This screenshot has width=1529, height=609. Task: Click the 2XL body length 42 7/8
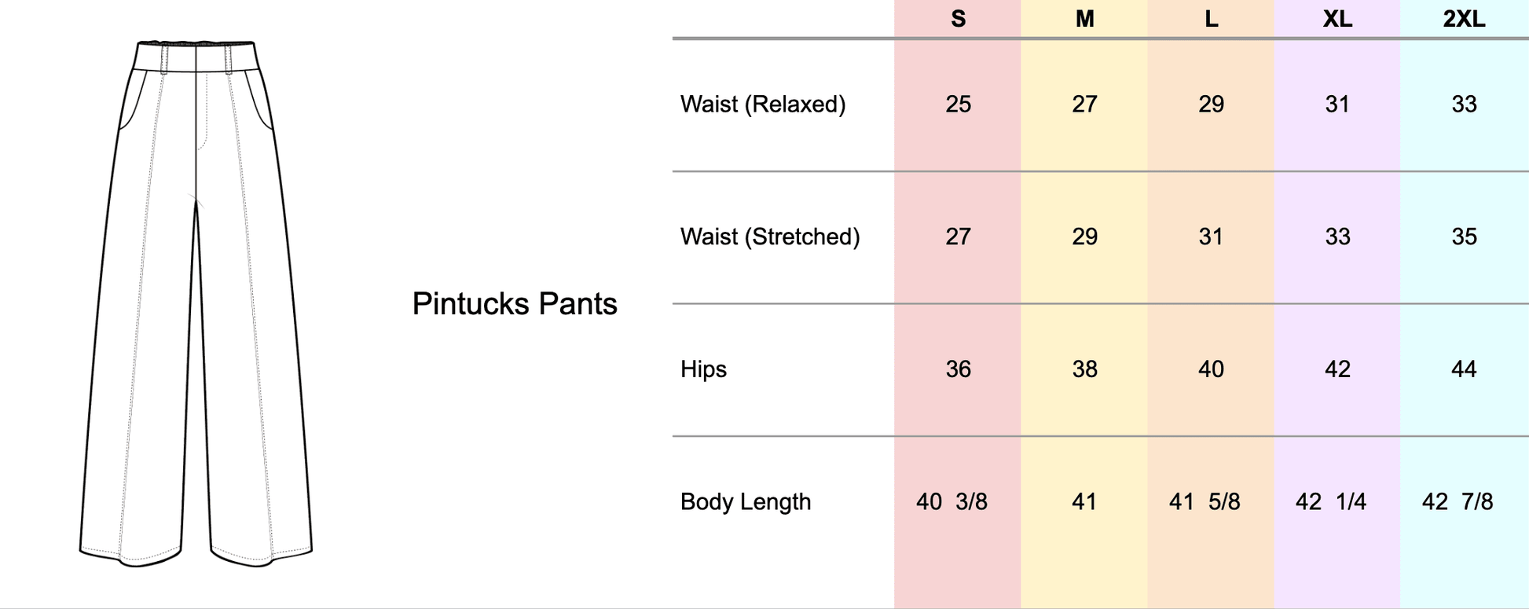pyautogui.click(x=1457, y=501)
